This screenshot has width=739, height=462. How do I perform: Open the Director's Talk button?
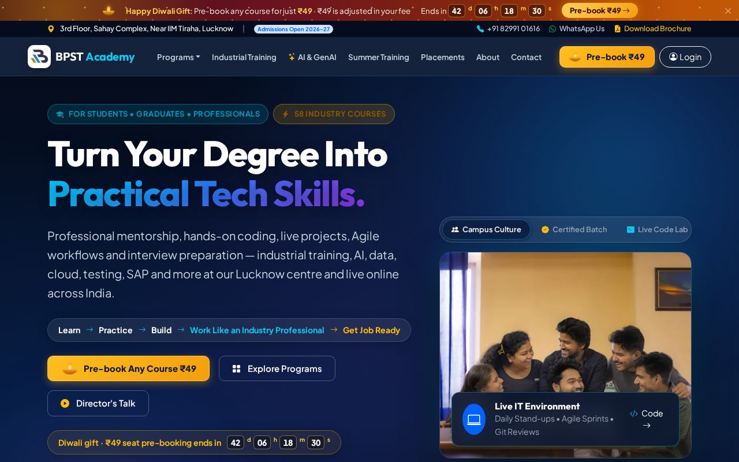tap(98, 403)
